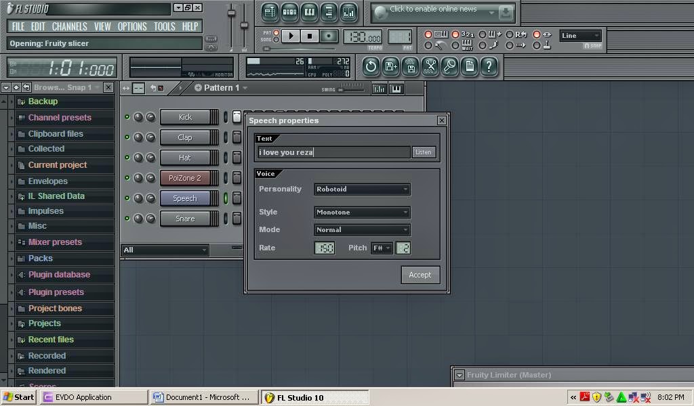Toggle typing keyboard to piano option

(x=428, y=35)
